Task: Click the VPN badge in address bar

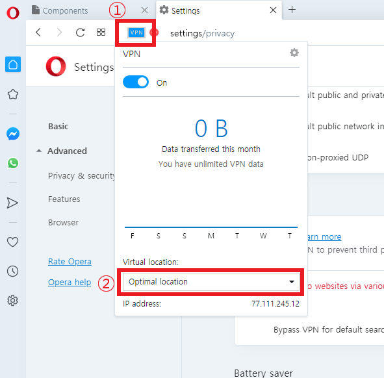Action: tap(136, 32)
